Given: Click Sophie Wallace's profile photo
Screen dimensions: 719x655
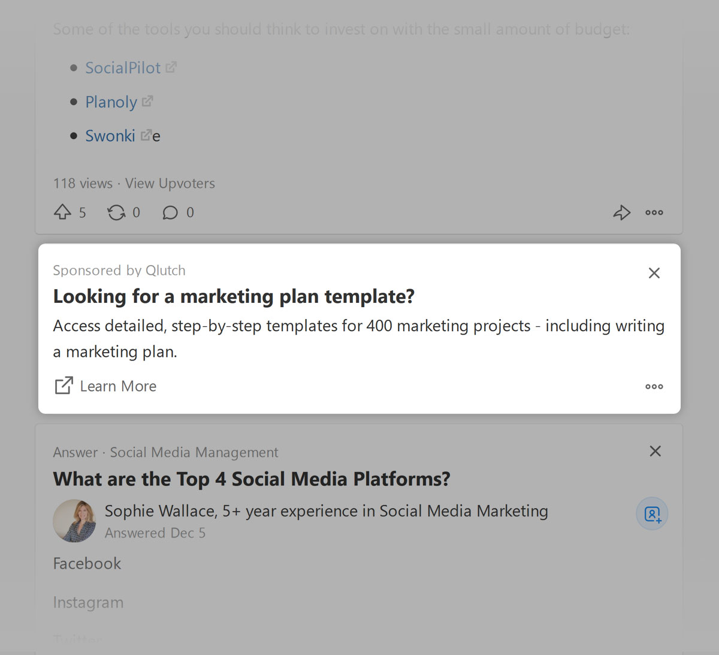Looking at the screenshot, I should (74, 521).
